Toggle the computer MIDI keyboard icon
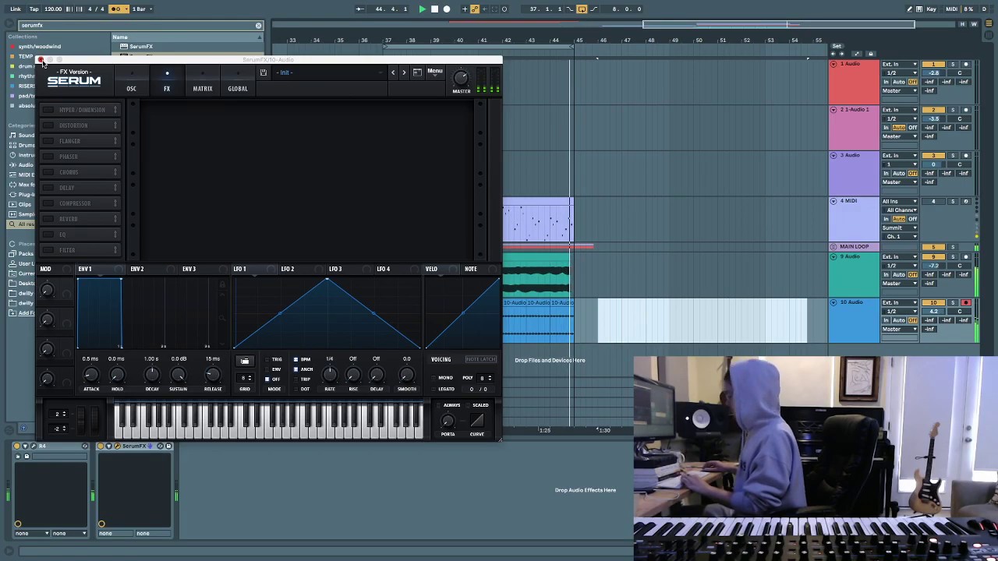Image resolution: width=998 pixels, height=561 pixels. (920, 9)
